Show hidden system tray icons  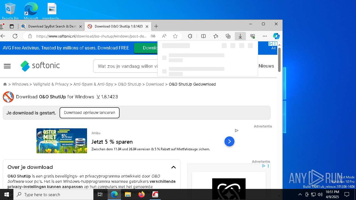(x=300, y=194)
